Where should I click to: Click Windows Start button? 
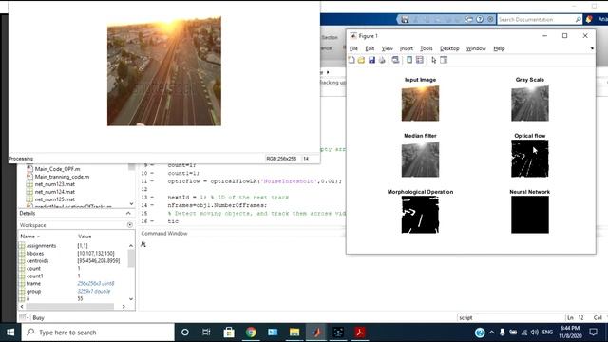[x=10, y=332]
